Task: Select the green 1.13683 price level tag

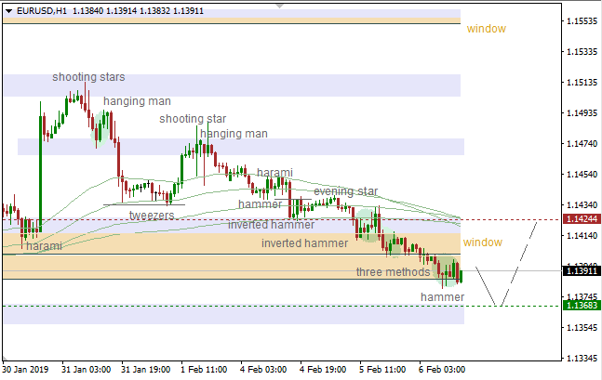Action: [x=582, y=305]
